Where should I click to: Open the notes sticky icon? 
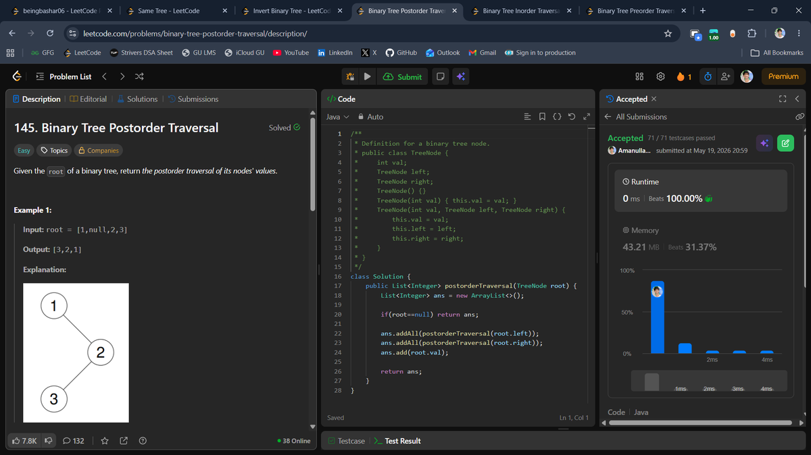click(x=439, y=76)
